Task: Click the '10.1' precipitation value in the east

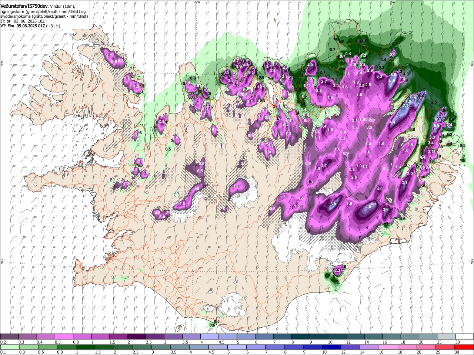Action: [418, 98]
